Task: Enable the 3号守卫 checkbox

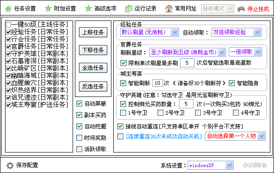Action: (198, 113)
